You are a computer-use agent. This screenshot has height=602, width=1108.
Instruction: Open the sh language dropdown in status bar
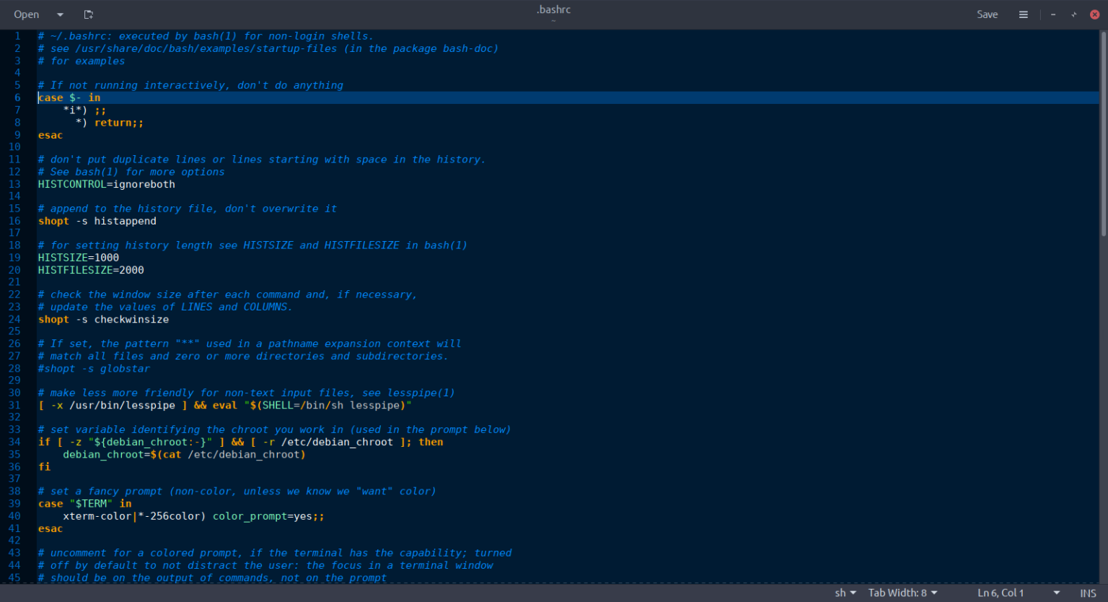[x=845, y=593]
